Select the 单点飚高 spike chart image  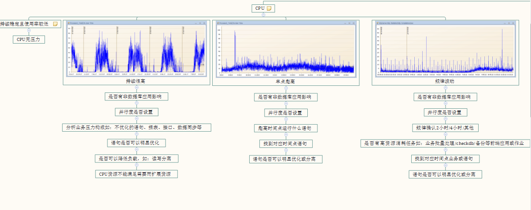[x=286, y=48]
